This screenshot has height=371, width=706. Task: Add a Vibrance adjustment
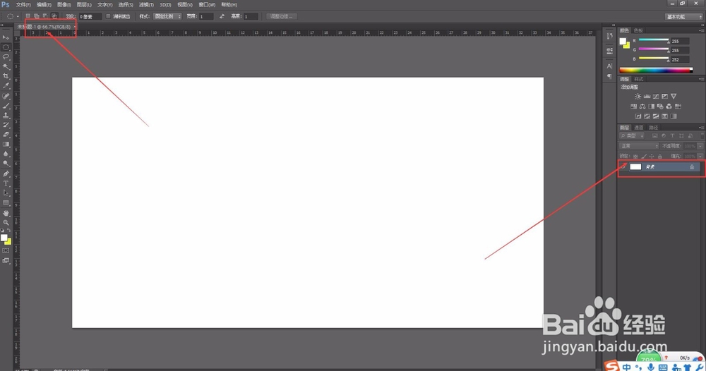pos(674,96)
